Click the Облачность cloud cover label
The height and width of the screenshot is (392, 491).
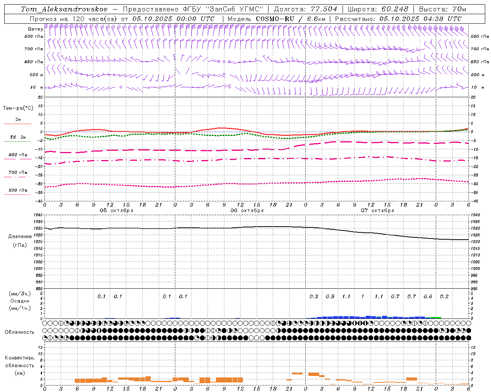pos(20,332)
